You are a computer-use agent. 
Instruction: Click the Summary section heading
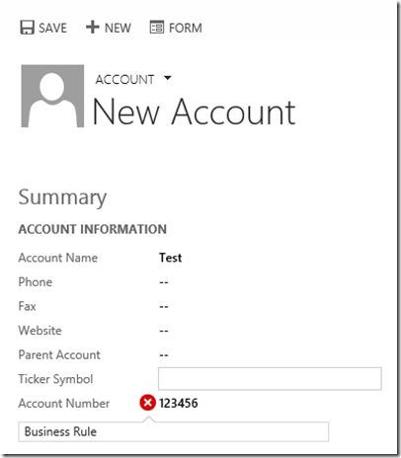click(62, 197)
